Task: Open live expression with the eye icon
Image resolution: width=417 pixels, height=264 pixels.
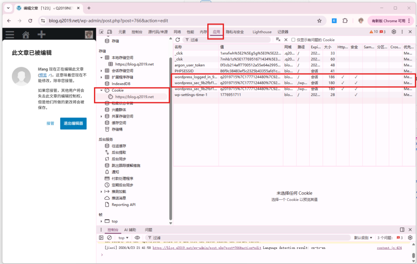Action: 138,238
